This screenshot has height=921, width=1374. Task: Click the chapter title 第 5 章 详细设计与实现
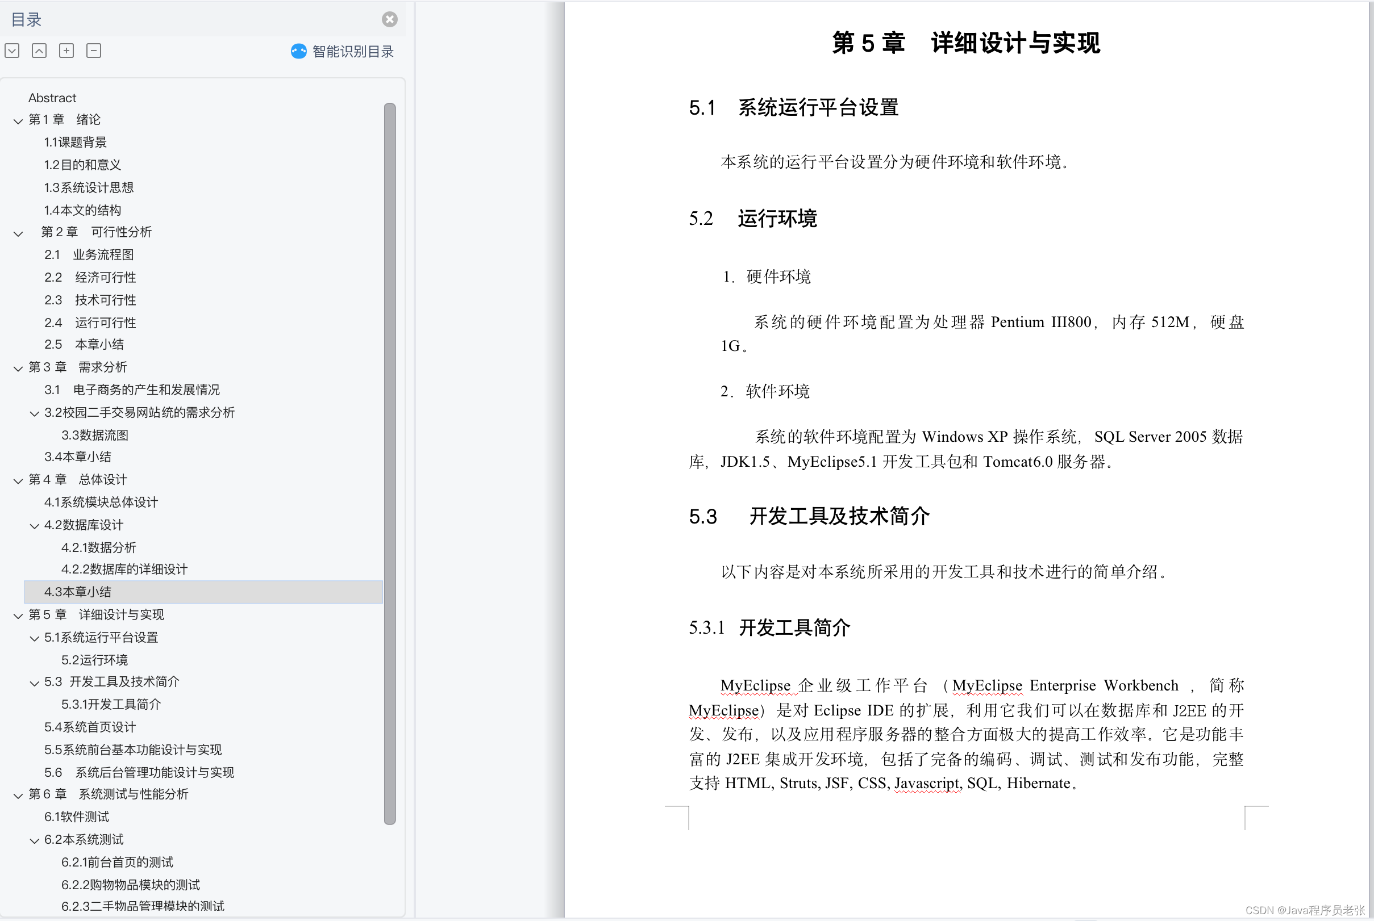965,43
